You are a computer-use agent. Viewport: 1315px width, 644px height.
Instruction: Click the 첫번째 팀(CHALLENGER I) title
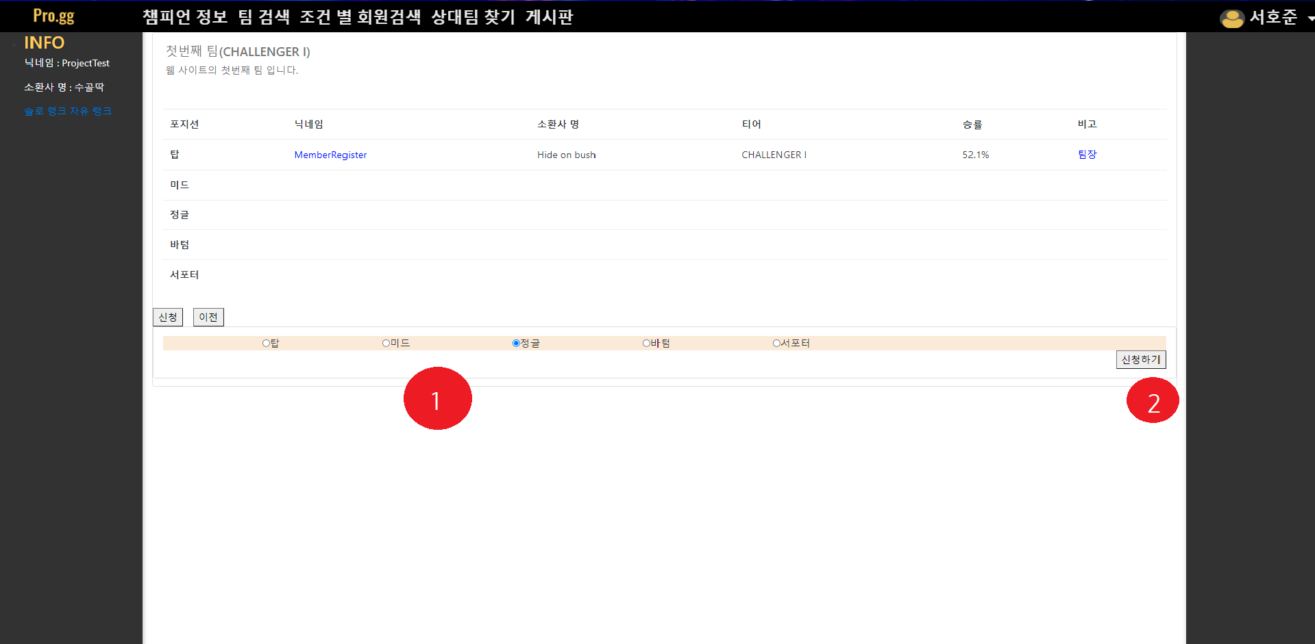238,51
